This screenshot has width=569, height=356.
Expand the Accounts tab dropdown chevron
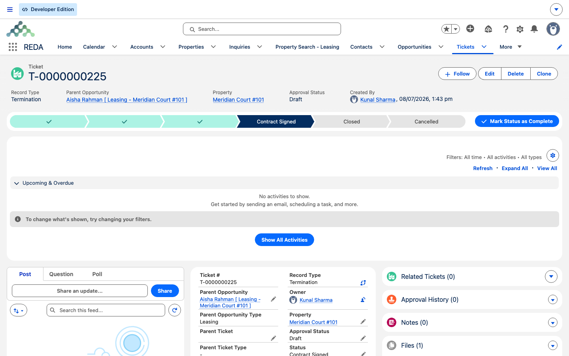[163, 47]
